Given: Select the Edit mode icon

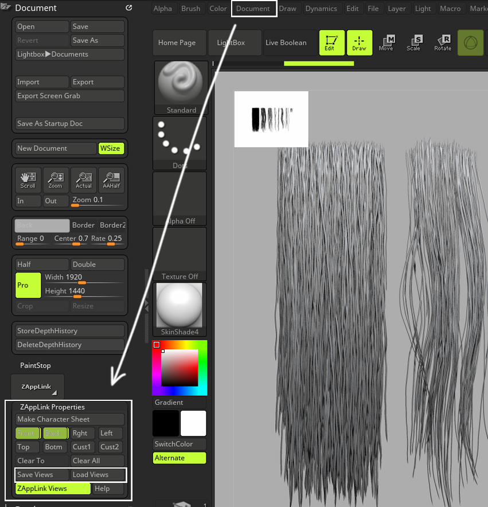Looking at the screenshot, I should point(332,42).
